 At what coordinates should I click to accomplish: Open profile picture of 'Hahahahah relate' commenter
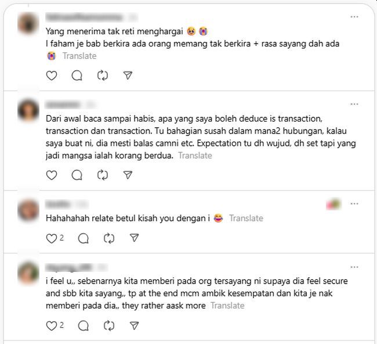coord(28,210)
